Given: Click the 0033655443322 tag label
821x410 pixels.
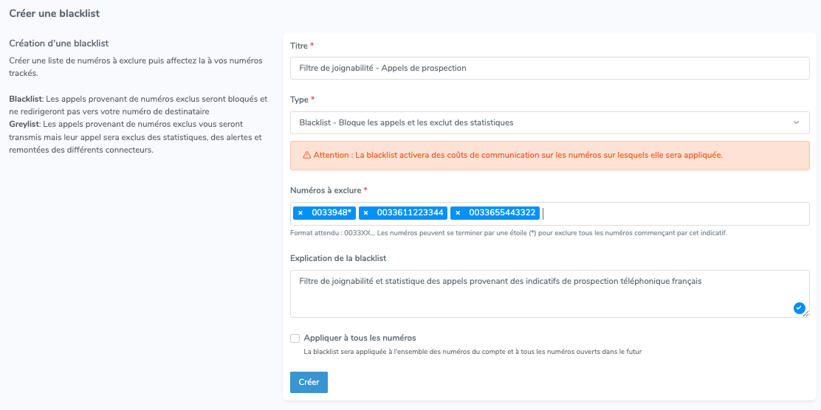Looking at the screenshot, I should (502, 213).
